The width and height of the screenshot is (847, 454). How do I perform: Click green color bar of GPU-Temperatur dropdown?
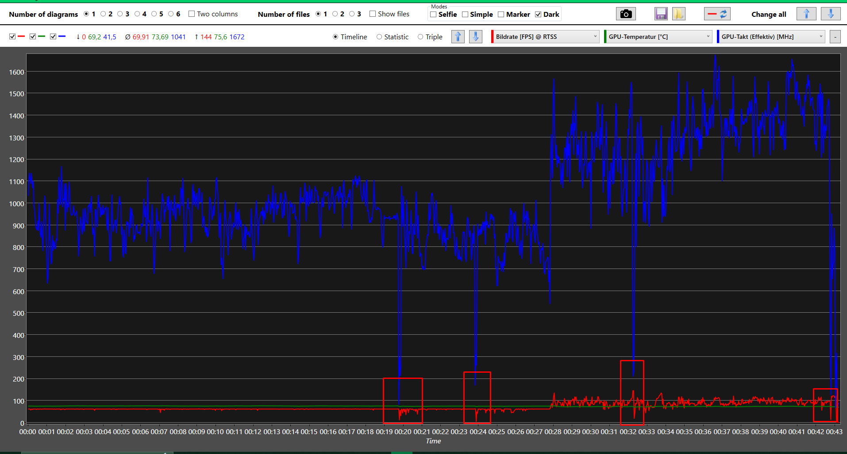pos(605,37)
